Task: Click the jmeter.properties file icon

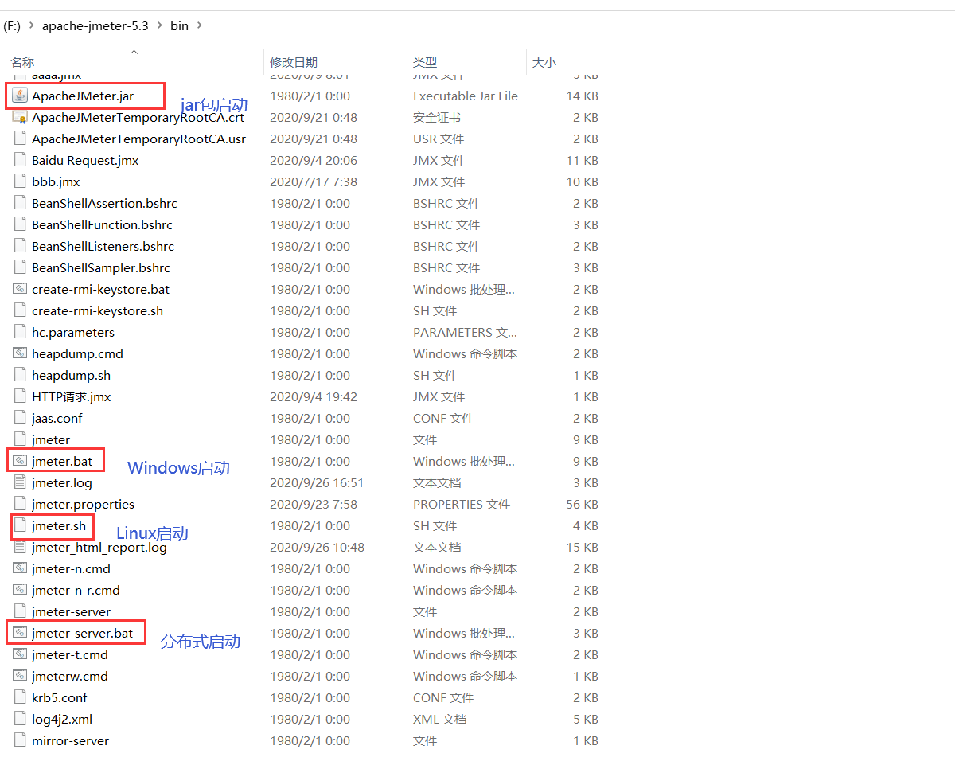Action: click(20, 504)
